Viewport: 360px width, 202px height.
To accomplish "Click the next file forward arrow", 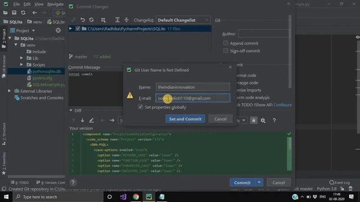I will click(112, 120).
